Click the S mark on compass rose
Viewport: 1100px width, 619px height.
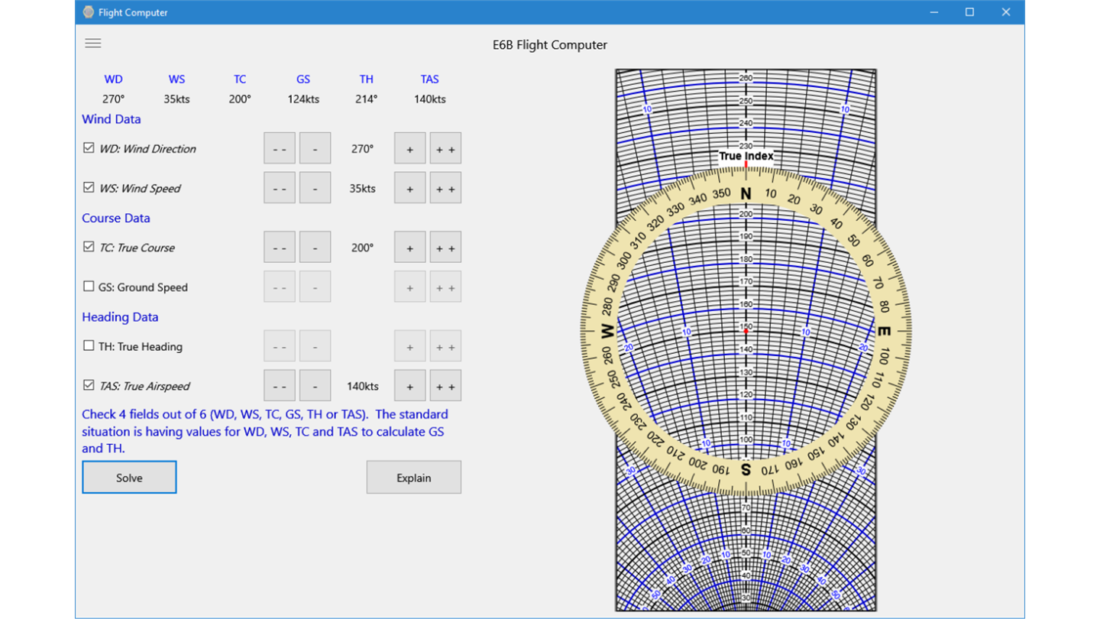pos(746,470)
